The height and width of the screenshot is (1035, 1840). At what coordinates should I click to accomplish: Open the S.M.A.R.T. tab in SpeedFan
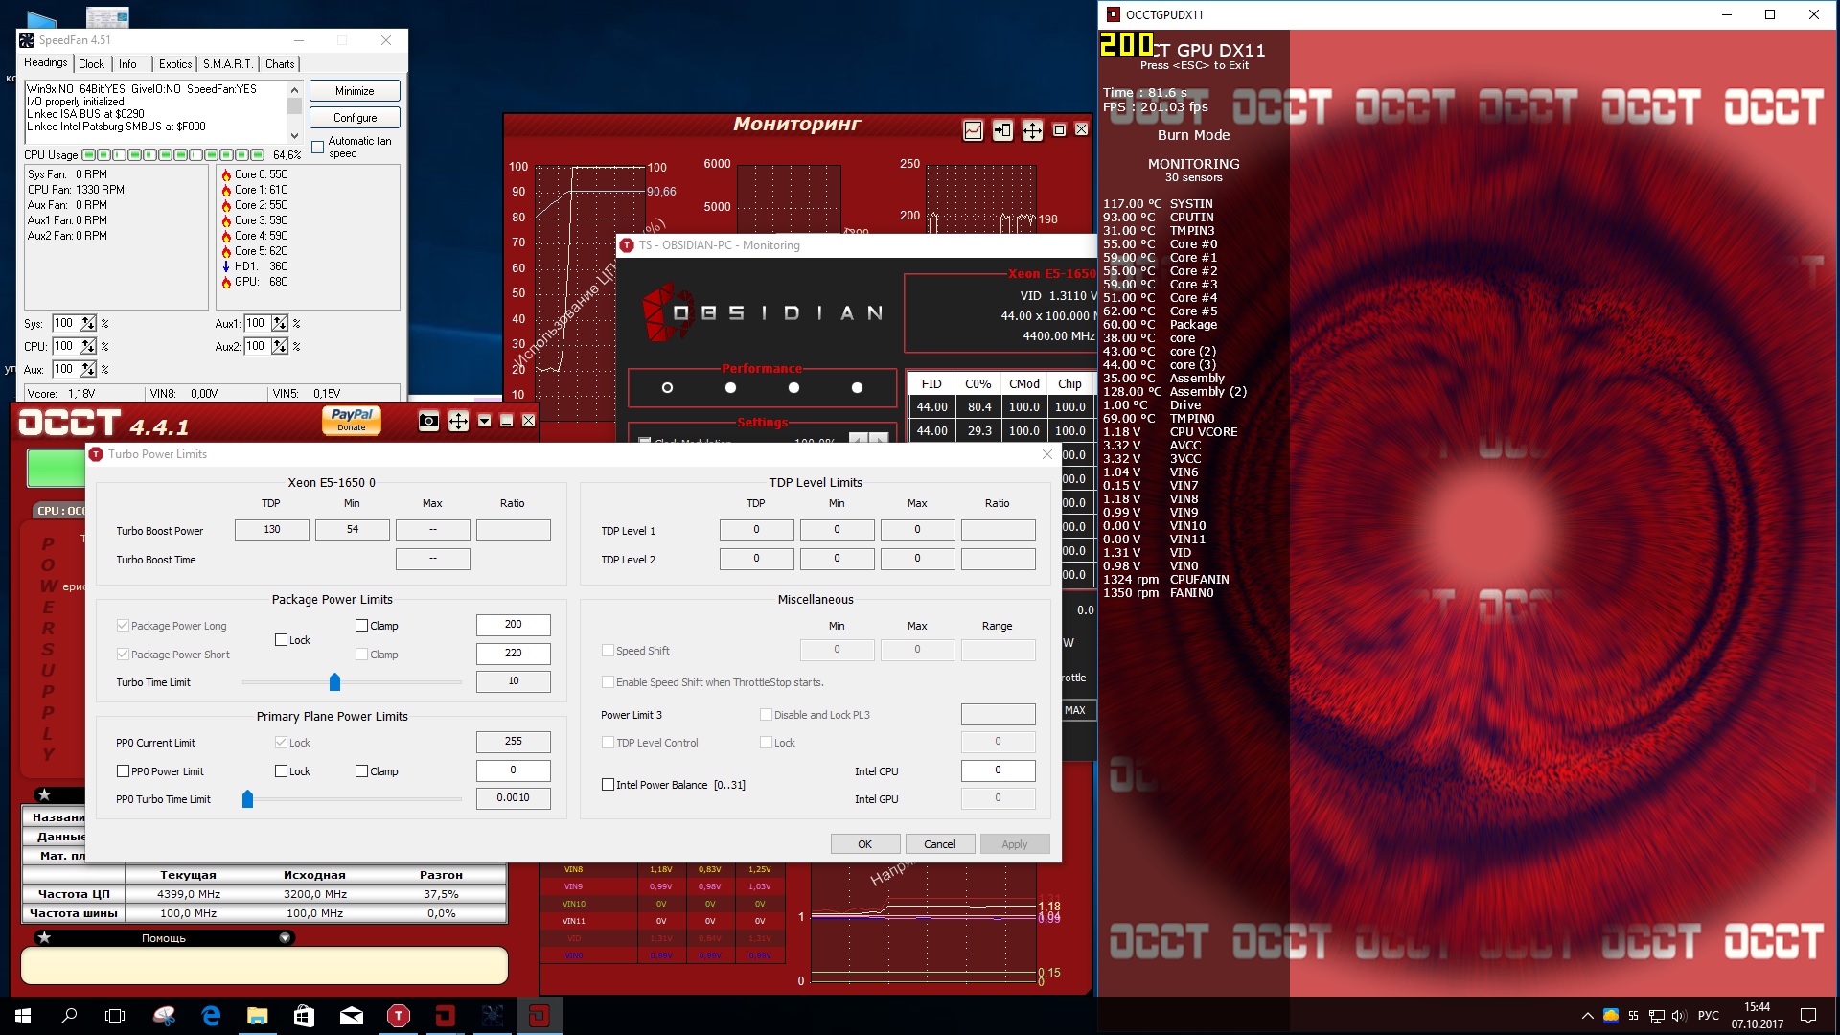pos(227,64)
